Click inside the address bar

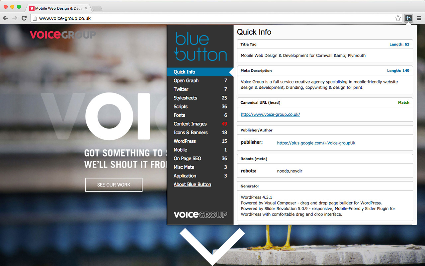point(133,18)
